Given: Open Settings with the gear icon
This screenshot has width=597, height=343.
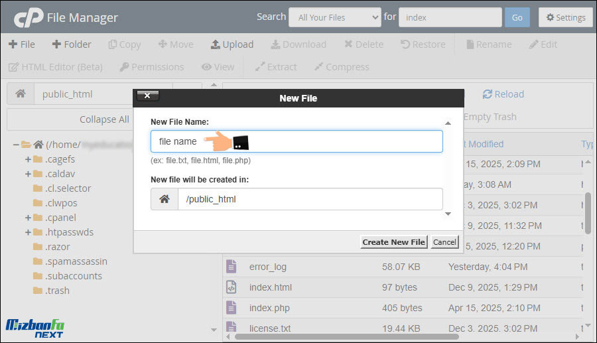Looking at the screenshot, I should click(565, 17).
